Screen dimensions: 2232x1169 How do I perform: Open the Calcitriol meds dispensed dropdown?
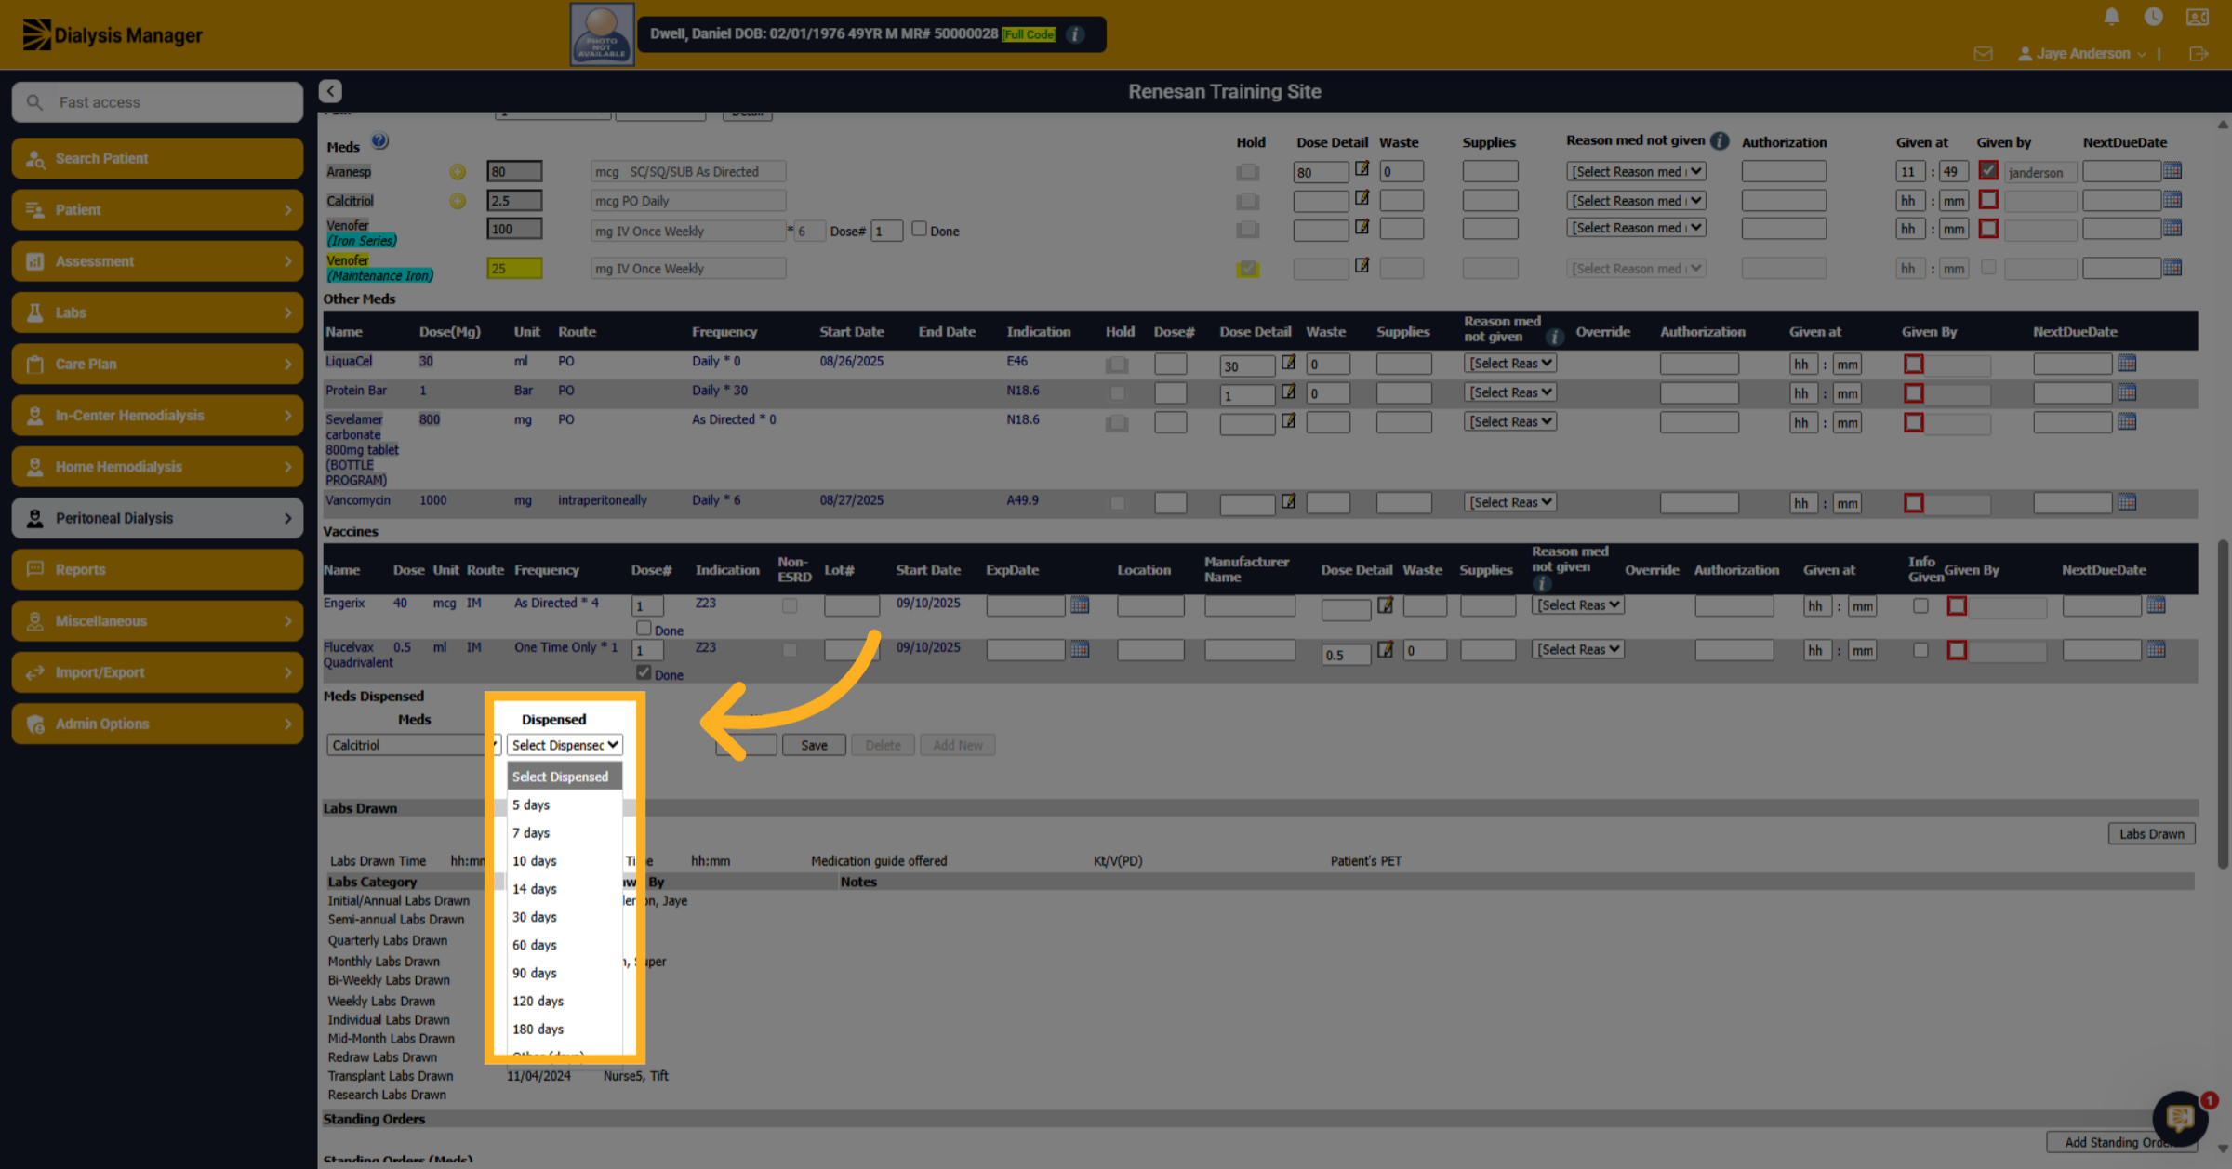[414, 745]
